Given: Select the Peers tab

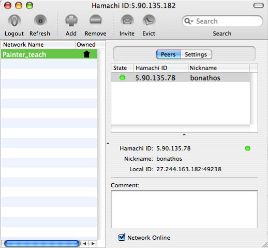Looking at the screenshot, I should tap(169, 54).
